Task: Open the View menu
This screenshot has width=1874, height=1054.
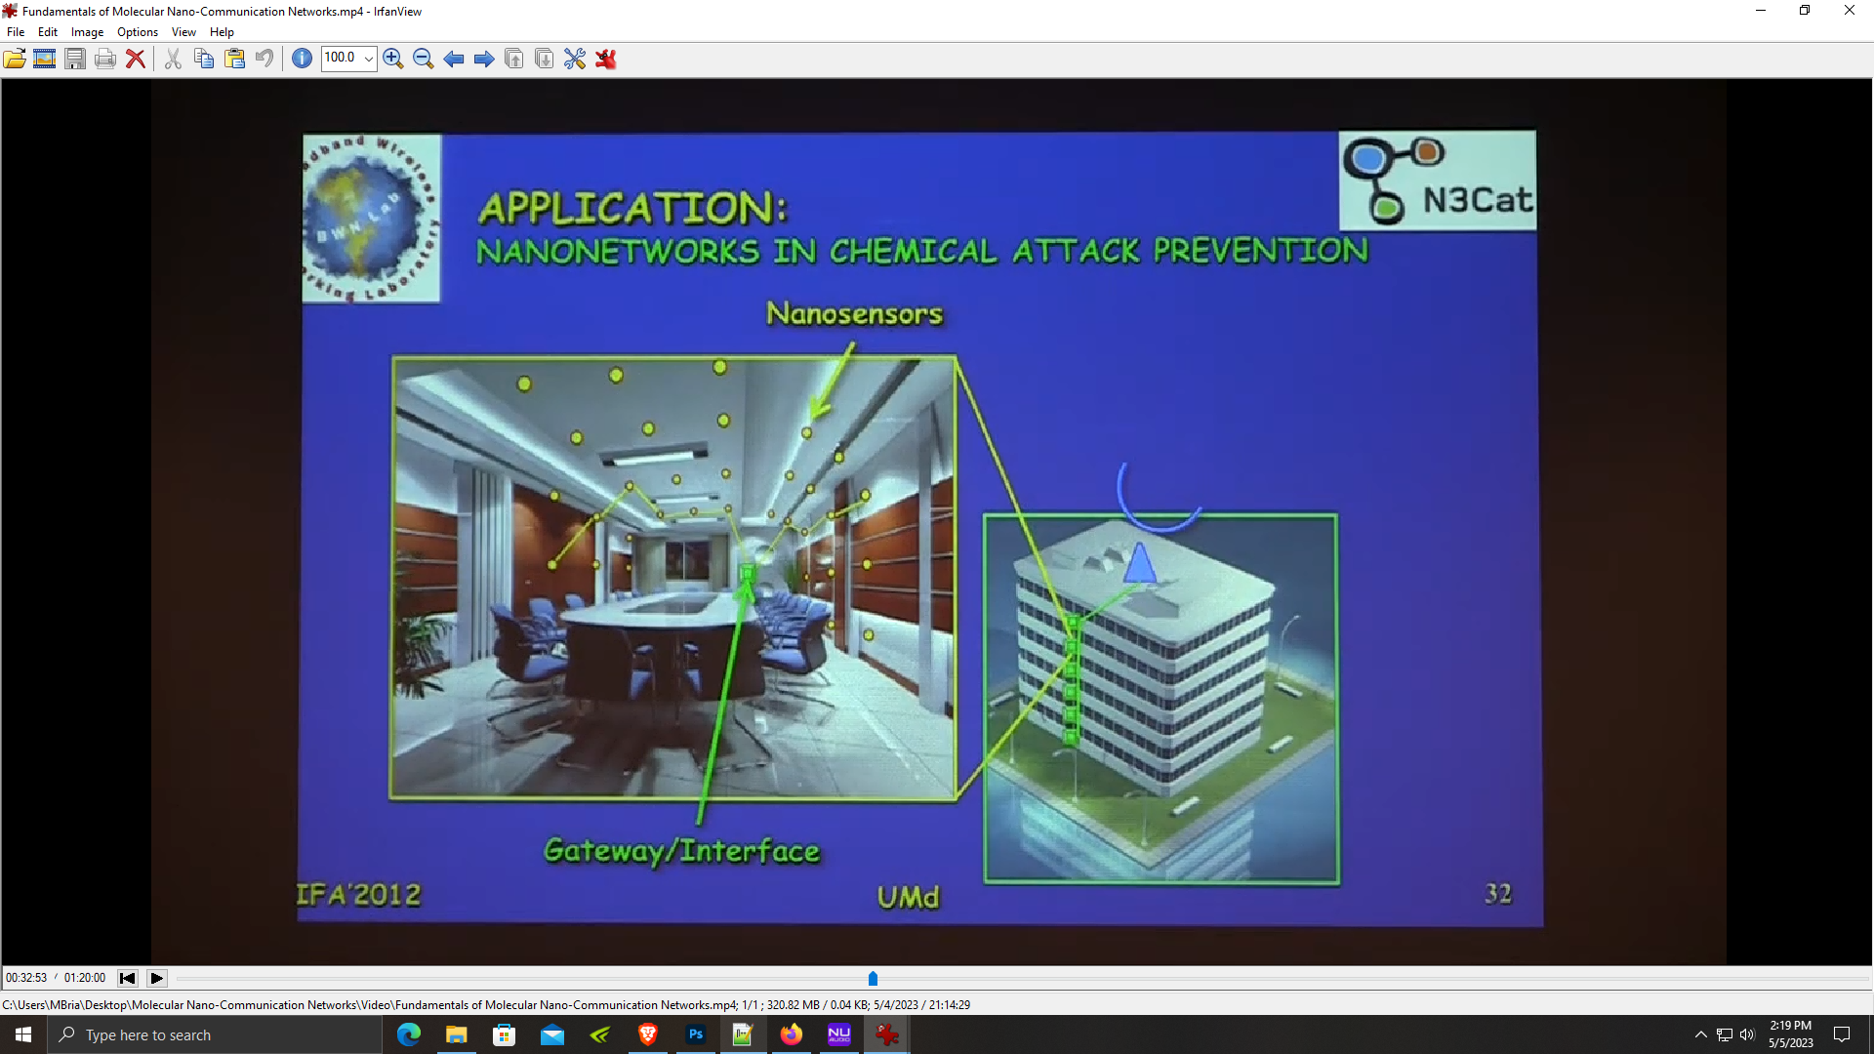Action: point(183,32)
